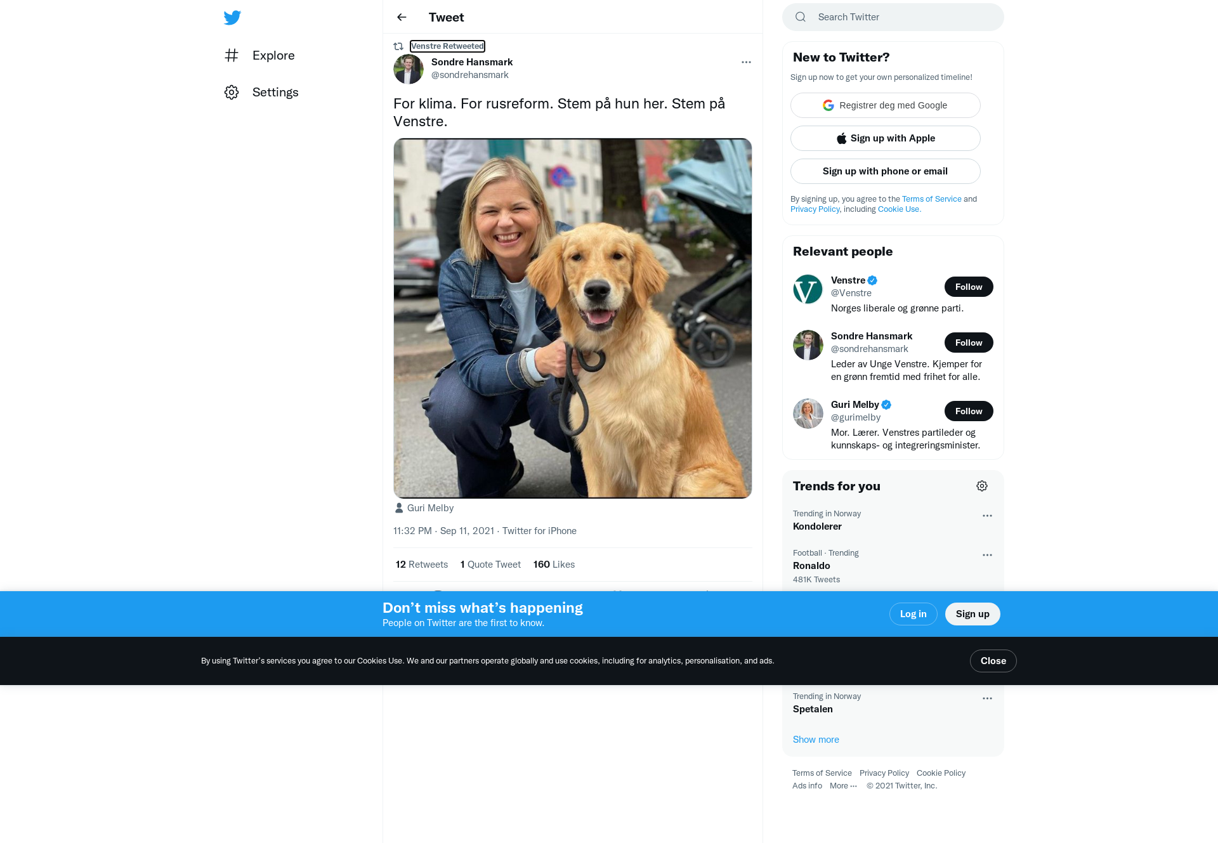Image resolution: width=1218 pixels, height=843 pixels.
Task: Click the verified badge next to Guri Melby
Action: tap(887, 405)
